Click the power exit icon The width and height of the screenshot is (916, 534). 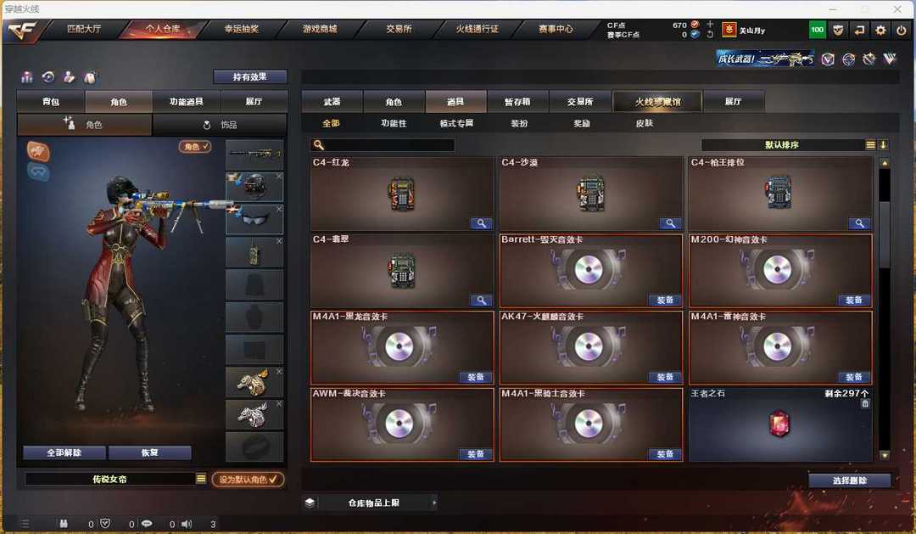coord(902,30)
